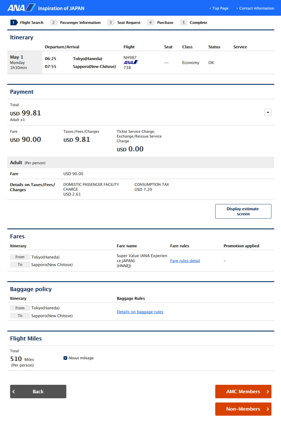281x421 pixels.
Task: Click the step 5 number badge
Action: click(x=183, y=22)
